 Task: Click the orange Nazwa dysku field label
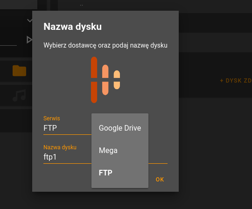click(60, 147)
